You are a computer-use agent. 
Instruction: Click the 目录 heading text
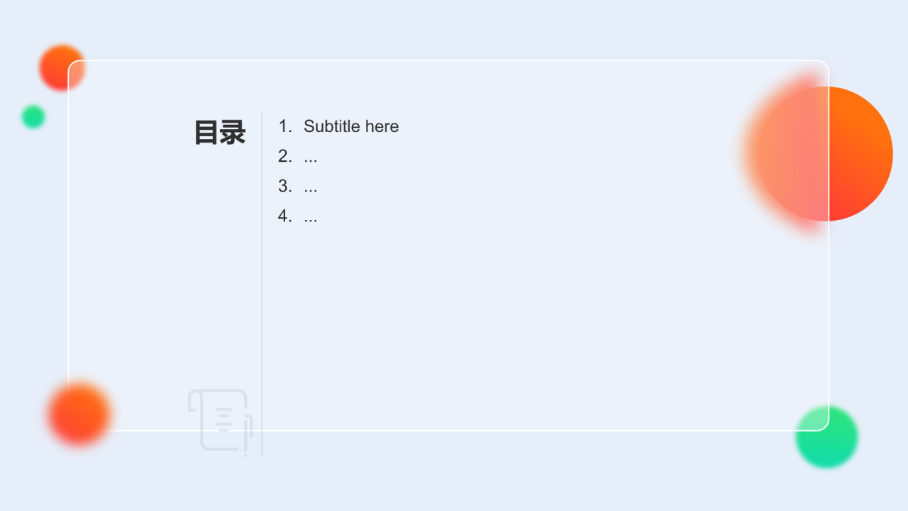pyautogui.click(x=220, y=133)
